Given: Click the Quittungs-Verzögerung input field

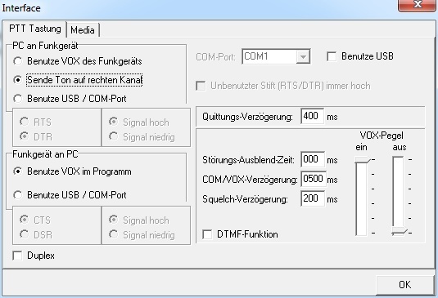Looking at the screenshot, I should click(313, 116).
